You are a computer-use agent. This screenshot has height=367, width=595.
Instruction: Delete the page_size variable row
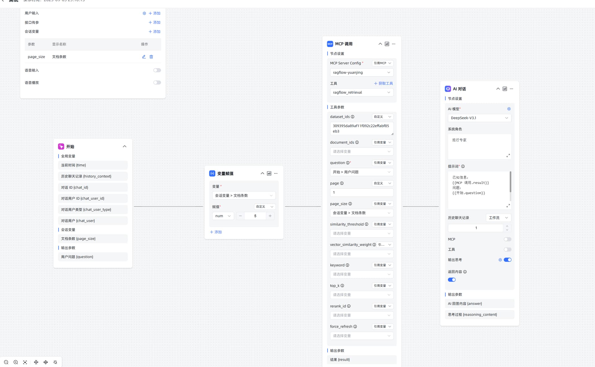(151, 57)
